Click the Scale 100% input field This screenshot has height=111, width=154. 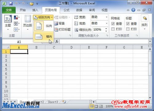point(99,30)
